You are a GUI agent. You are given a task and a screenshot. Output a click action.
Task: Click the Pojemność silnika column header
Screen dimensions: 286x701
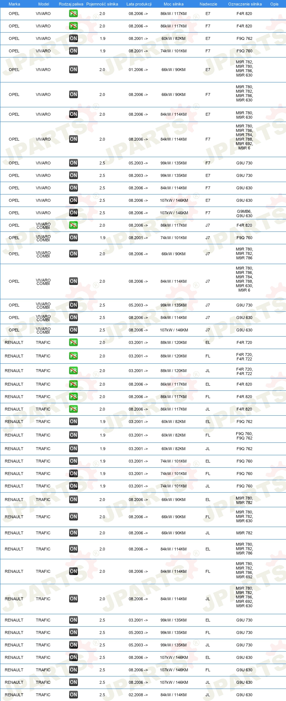coord(102,4)
